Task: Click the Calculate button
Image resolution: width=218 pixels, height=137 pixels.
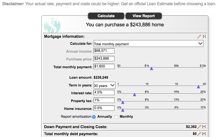Action: pyautogui.click(x=106, y=16)
